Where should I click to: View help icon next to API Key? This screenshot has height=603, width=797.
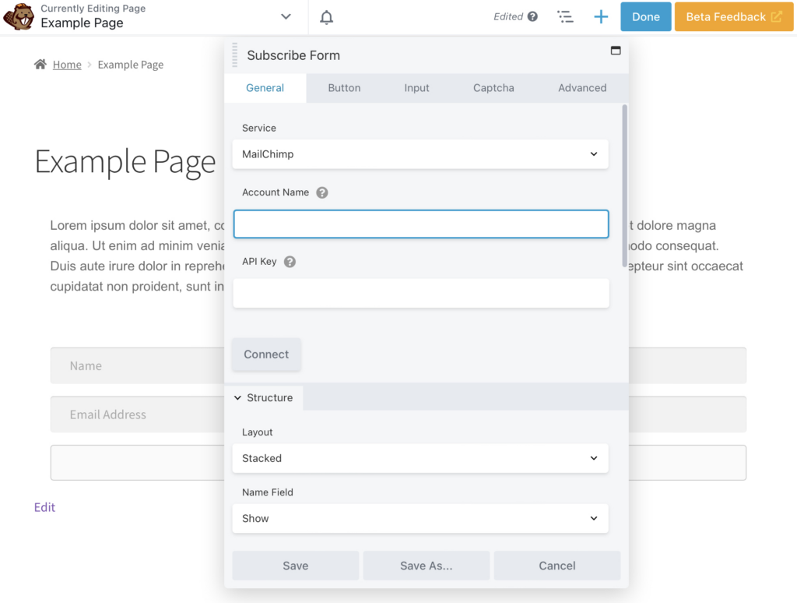[x=290, y=262]
